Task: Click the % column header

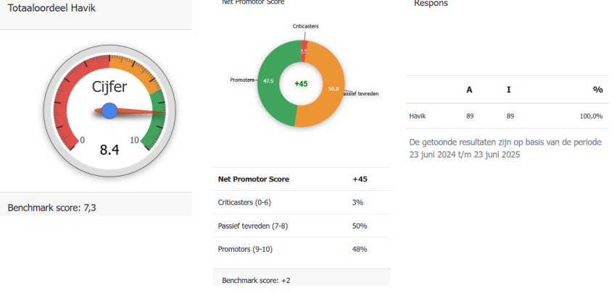Action: tap(597, 90)
